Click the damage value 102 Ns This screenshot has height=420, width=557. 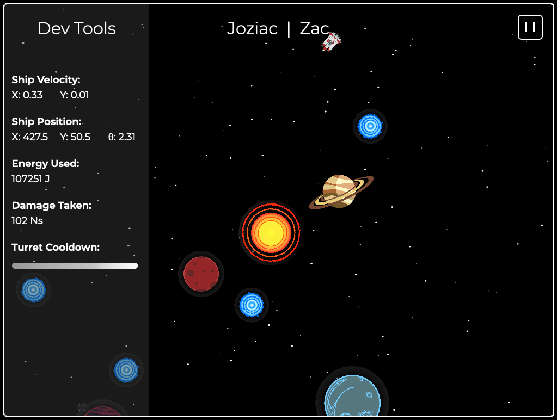pyautogui.click(x=27, y=221)
